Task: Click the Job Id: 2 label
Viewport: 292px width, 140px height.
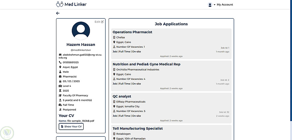Action: 225,80
